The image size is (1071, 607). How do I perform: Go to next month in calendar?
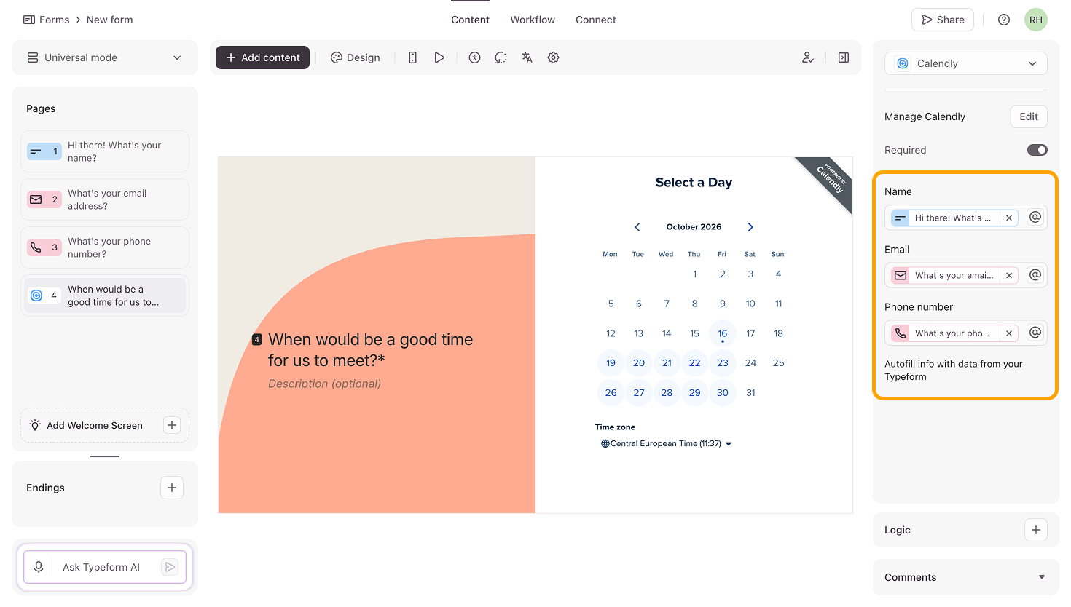coord(750,227)
